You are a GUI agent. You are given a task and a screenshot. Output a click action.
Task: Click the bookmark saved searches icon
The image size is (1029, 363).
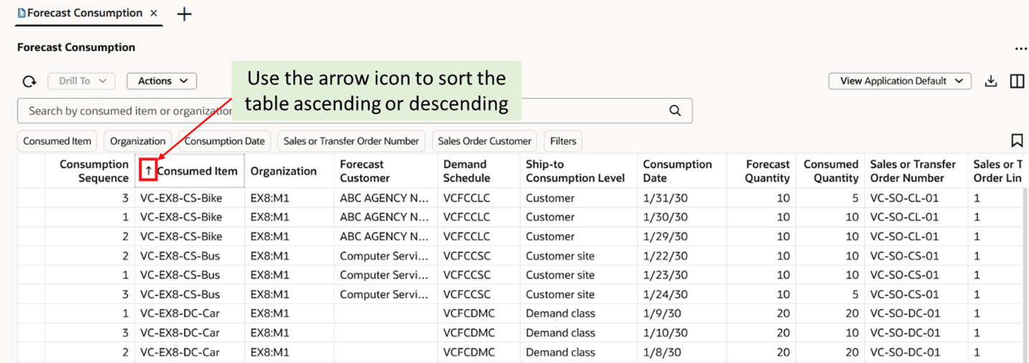pyautogui.click(x=1017, y=141)
